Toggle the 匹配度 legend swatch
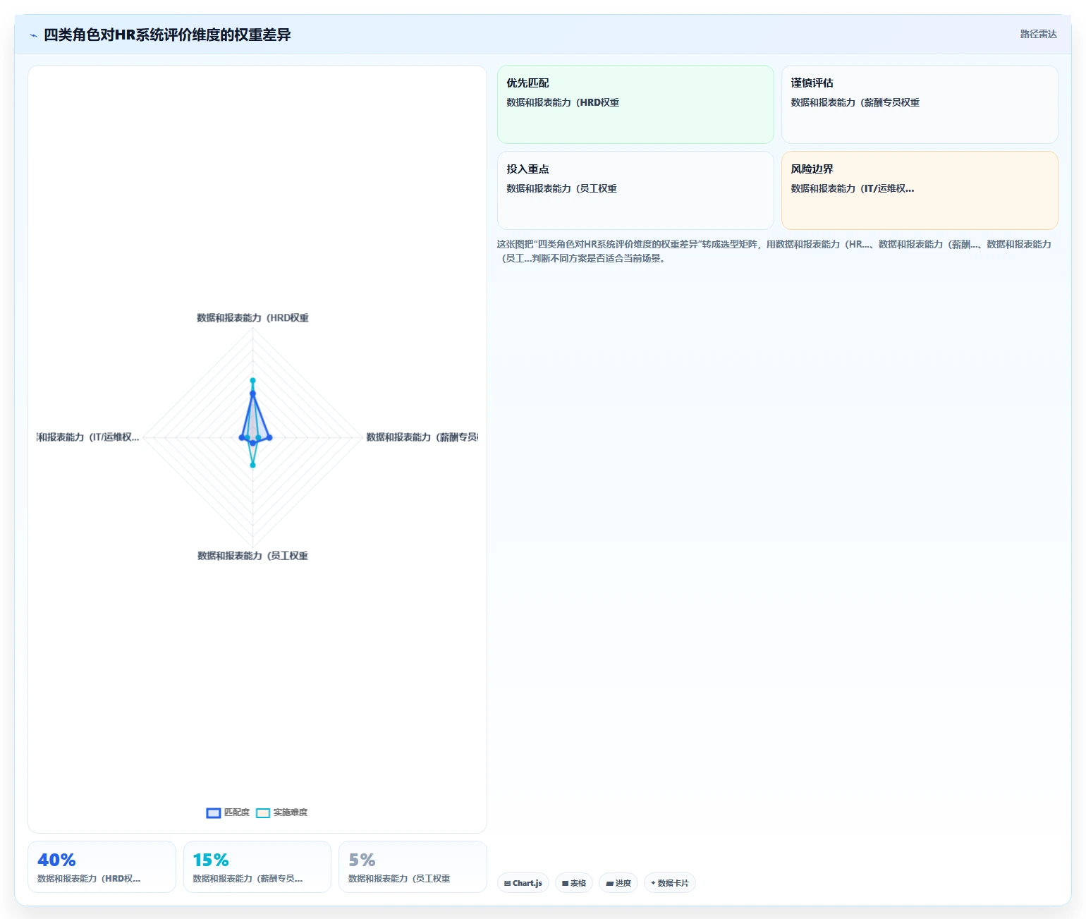This screenshot has height=919, width=1086. pos(214,813)
